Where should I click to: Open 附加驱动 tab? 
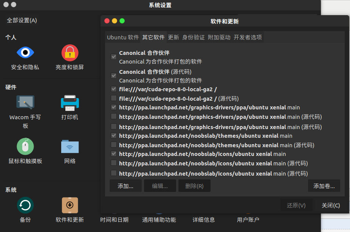219,37
